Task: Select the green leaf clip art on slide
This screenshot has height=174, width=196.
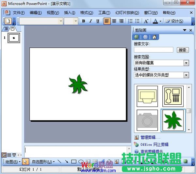Action: tap(78, 84)
